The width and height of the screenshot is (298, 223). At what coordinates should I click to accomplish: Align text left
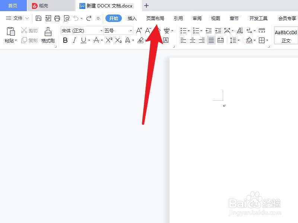pyautogui.click(x=183, y=40)
